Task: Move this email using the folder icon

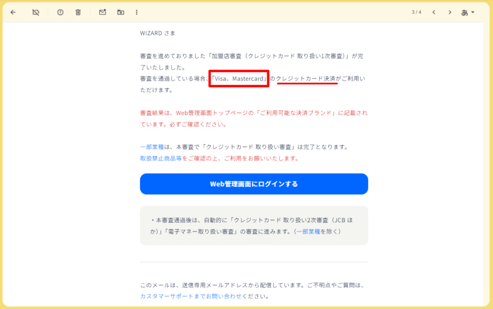Action: click(x=120, y=12)
